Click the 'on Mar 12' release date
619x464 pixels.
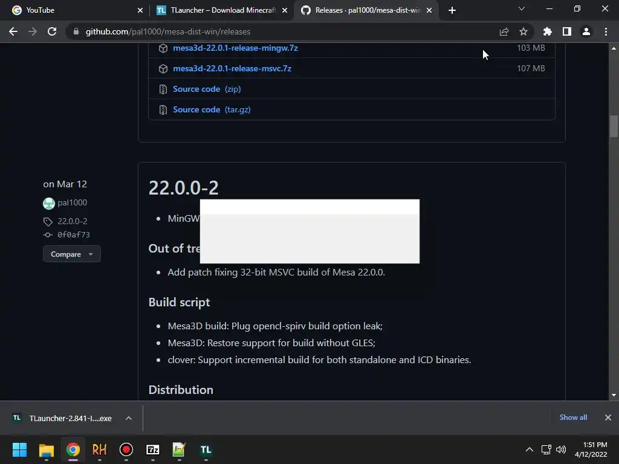click(x=65, y=184)
